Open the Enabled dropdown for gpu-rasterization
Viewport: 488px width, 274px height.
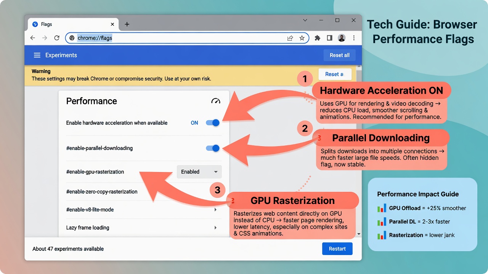point(199,172)
